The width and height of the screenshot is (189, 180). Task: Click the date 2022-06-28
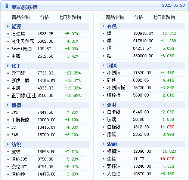(173, 5)
